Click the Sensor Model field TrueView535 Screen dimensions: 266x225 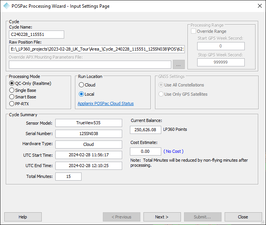coord(89,123)
